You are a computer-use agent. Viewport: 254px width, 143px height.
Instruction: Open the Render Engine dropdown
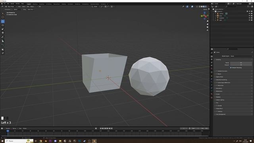click(241, 56)
